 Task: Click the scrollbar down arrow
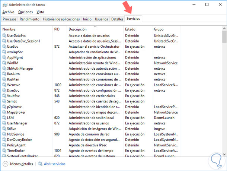pyautogui.click(x=224, y=154)
